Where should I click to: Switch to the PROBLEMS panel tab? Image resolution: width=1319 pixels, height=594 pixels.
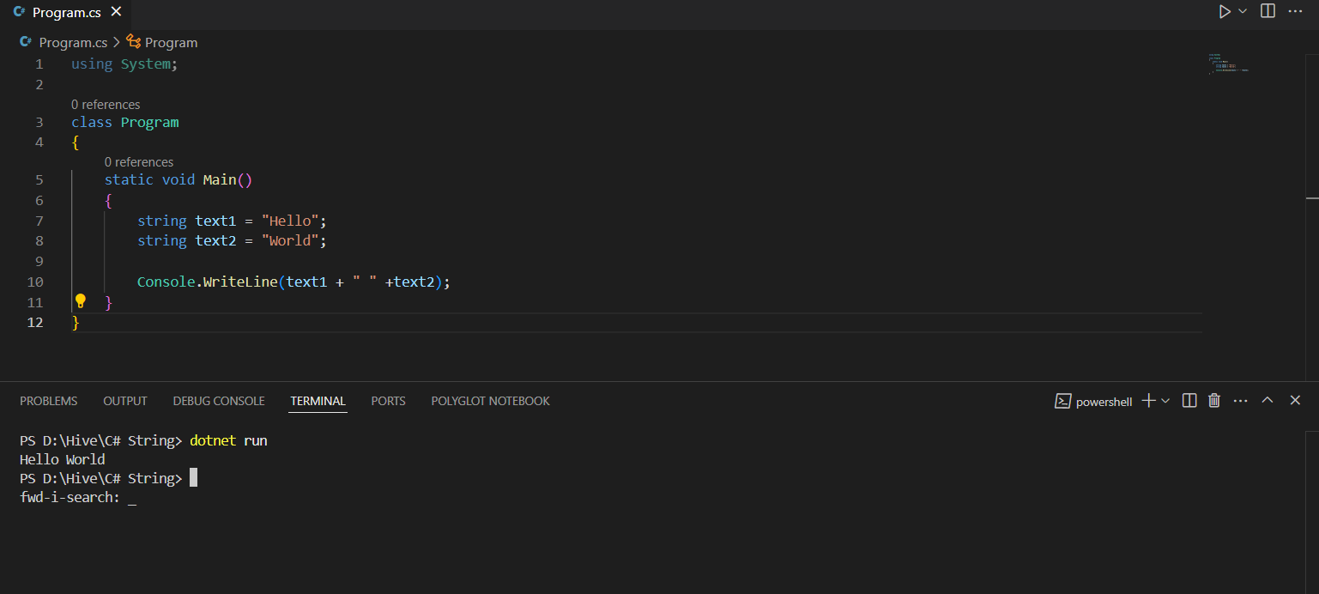pyautogui.click(x=49, y=401)
